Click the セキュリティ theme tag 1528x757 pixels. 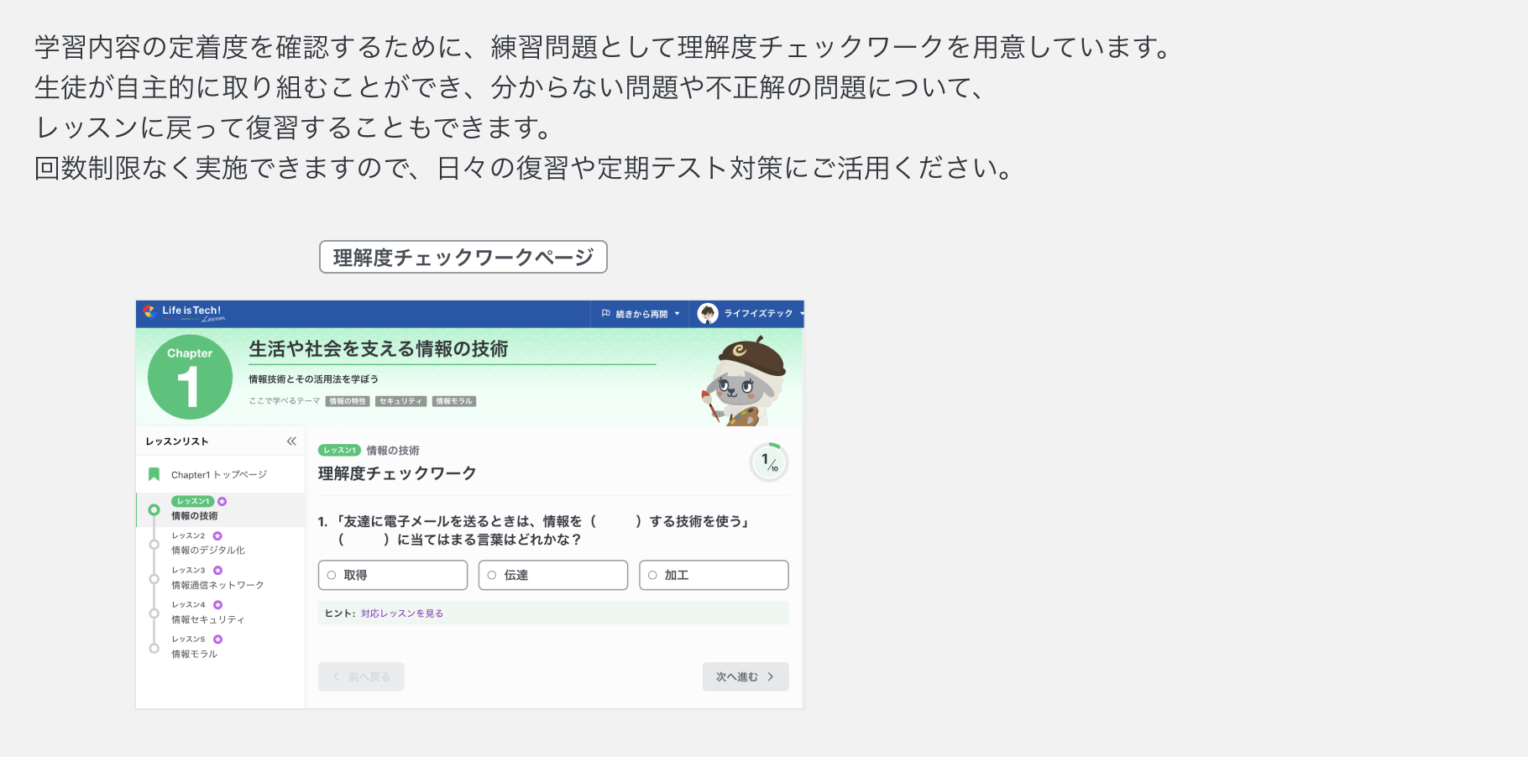pyautogui.click(x=400, y=401)
